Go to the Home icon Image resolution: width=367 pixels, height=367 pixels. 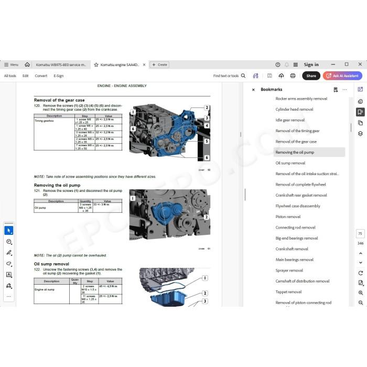(x=27, y=64)
